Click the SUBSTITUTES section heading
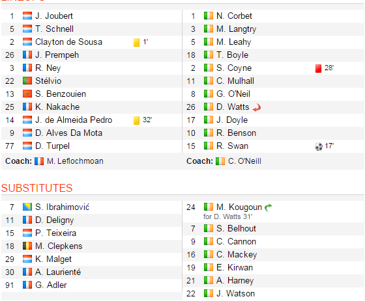This screenshot has width=365, height=301. 37,188
